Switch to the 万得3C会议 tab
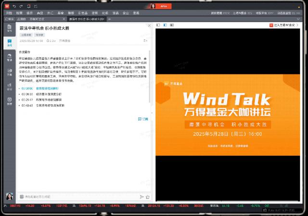The image size is (308, 216). click(x=39, y=19)
